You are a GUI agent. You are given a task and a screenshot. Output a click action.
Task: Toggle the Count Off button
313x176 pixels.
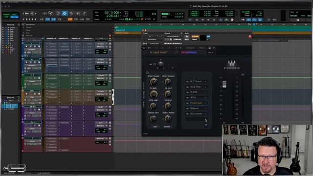tap(246, 12)
